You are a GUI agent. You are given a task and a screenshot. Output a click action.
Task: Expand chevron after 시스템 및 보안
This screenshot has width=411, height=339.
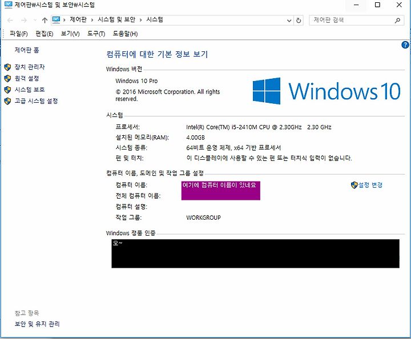[140, 20]
